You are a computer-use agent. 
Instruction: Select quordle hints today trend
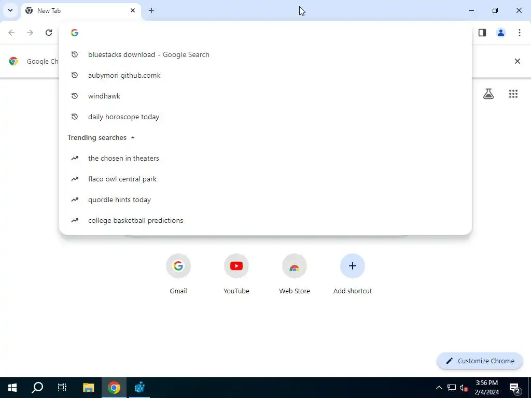pos(265,200)
